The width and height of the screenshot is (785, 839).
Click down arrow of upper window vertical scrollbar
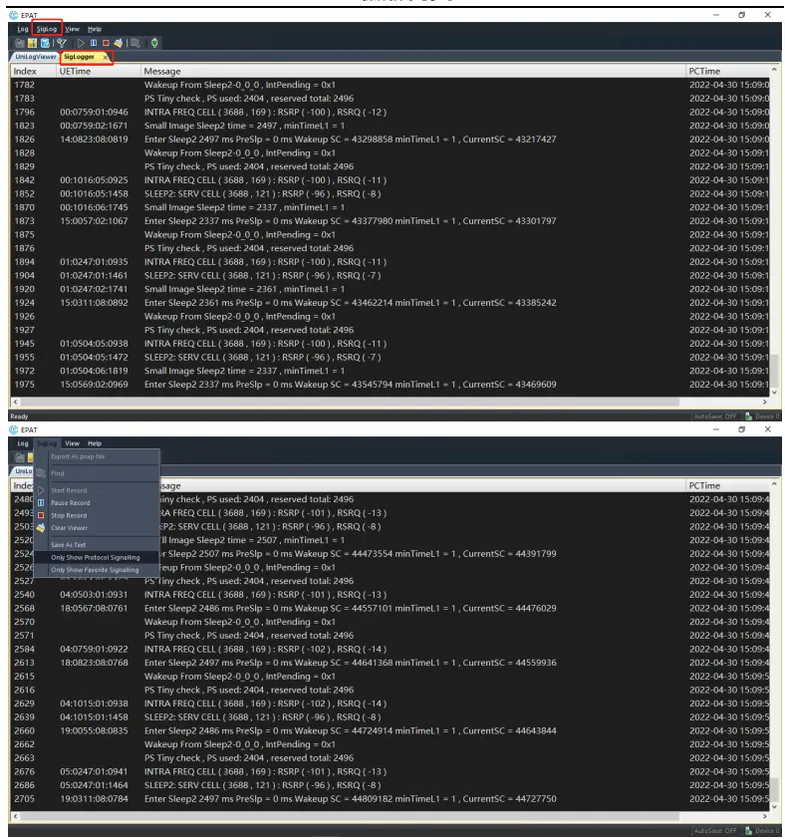774,393
